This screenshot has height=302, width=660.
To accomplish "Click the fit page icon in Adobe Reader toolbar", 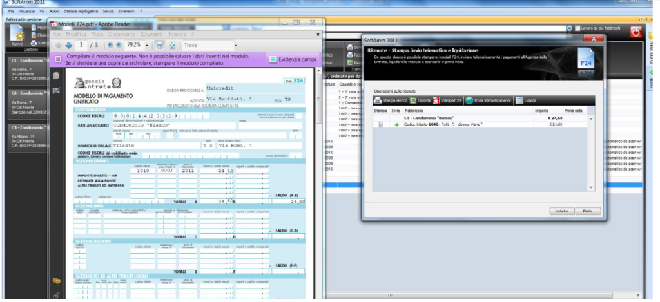I will coord(171,45).
